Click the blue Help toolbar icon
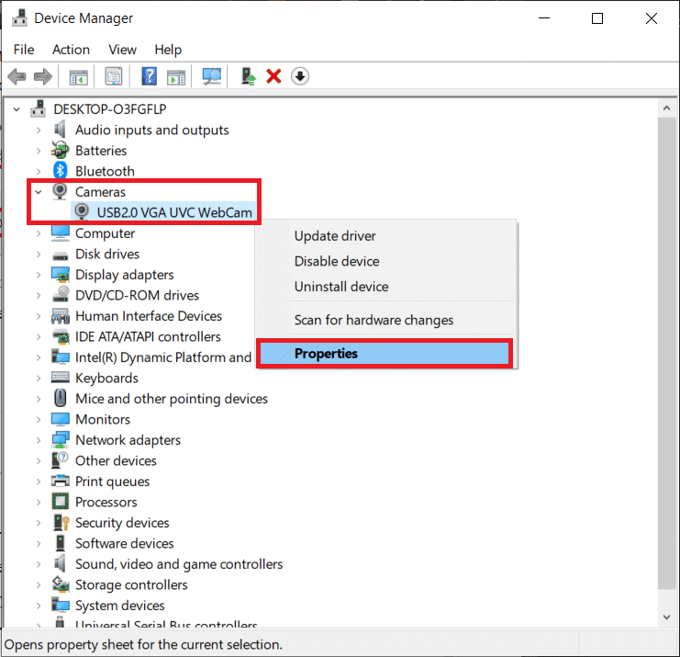The image size is (680, 657). tap(149, 76)
